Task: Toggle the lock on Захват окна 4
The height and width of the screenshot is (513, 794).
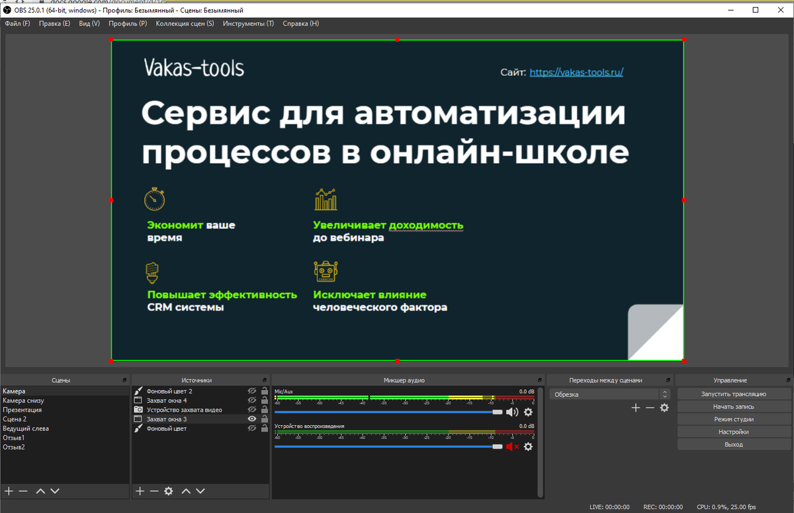Action: 264,401
